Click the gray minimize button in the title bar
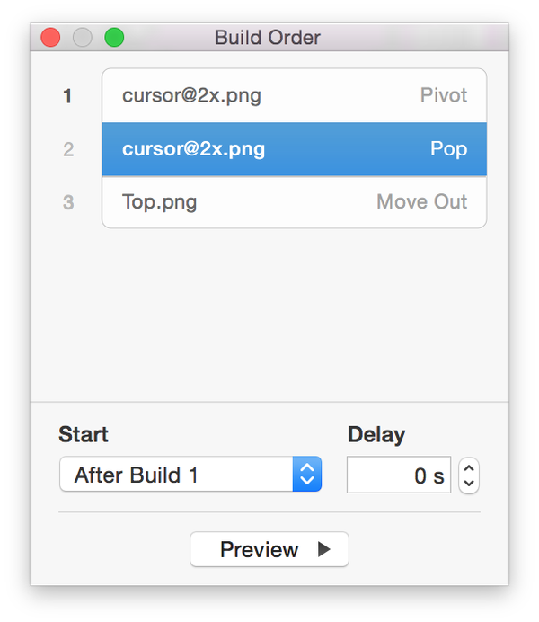This screenshot has height=622, width=539. pos(83,38)
